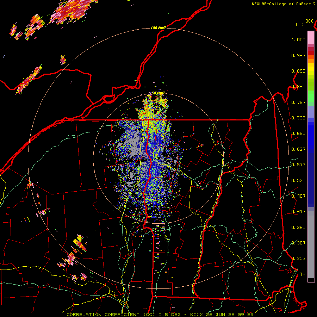Click the pink segment atop the color bar
317x317 pixels.
coord(311,37)
